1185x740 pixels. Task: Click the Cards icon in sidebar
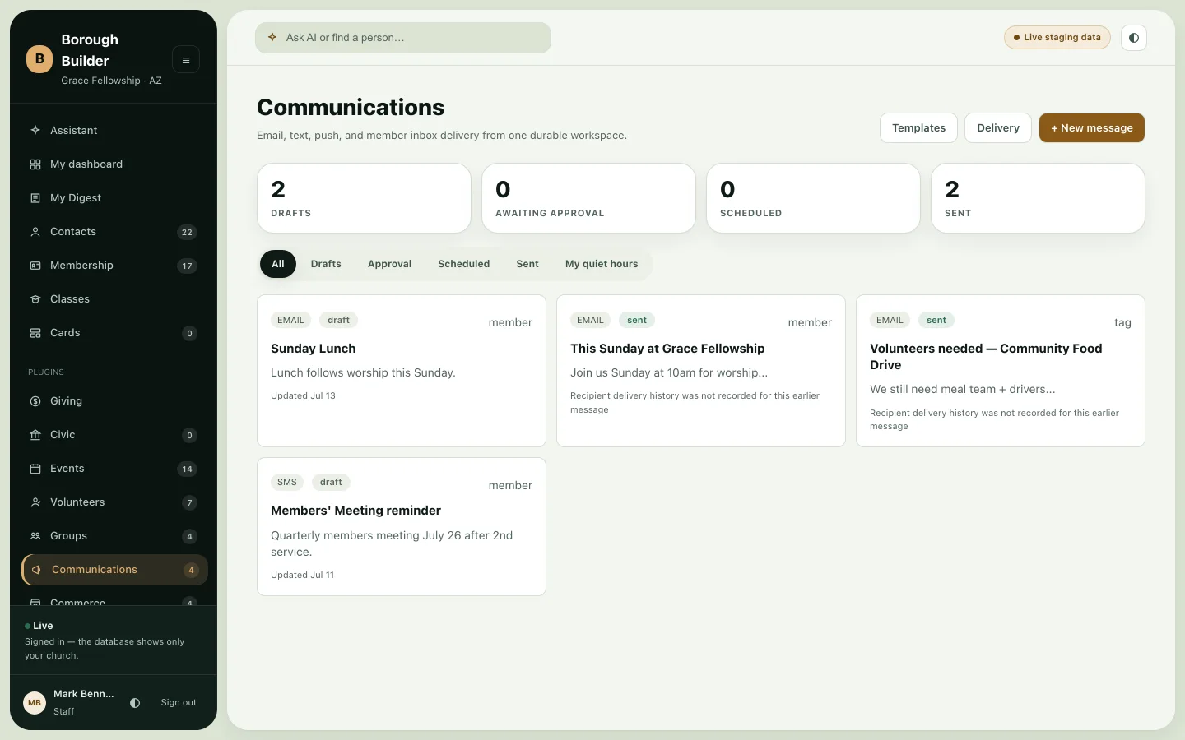(x=35, y=333)
